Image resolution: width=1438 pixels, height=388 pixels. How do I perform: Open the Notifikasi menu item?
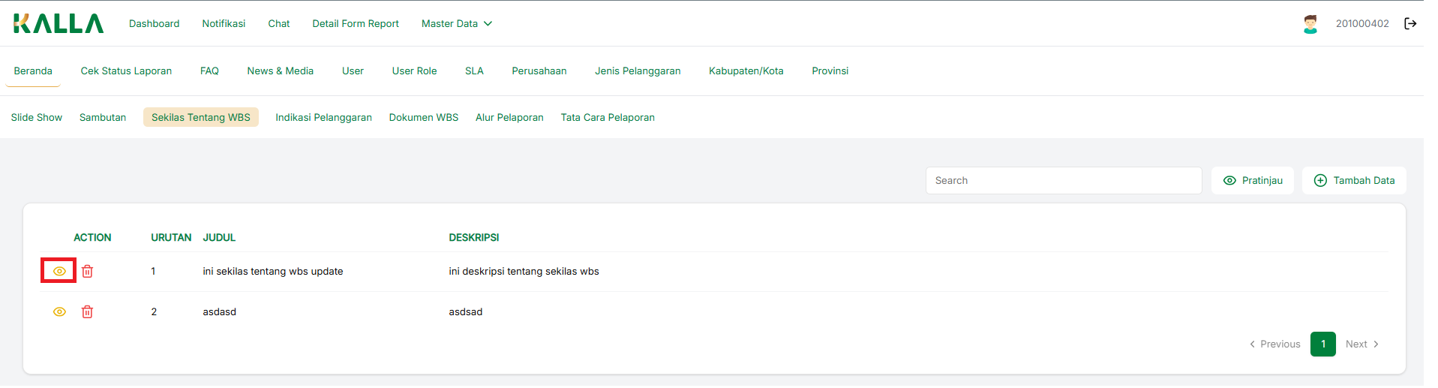point(224,23)
